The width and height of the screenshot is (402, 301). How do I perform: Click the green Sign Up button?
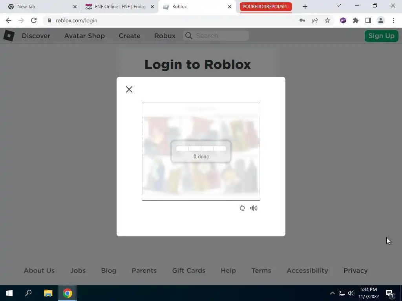(x=382, y=36)
